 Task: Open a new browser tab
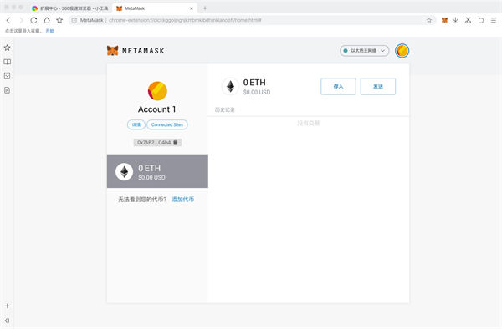tap(205, 8)
